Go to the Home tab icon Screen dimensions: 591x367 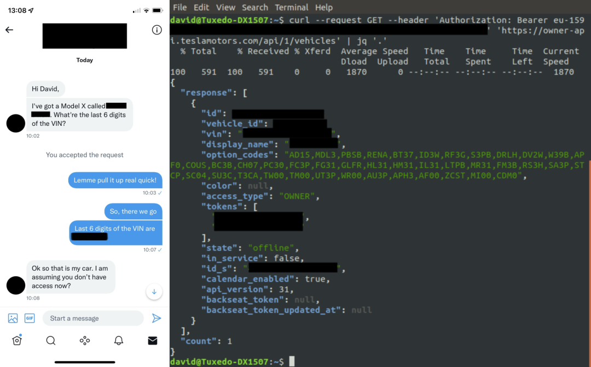coord(17,340)
